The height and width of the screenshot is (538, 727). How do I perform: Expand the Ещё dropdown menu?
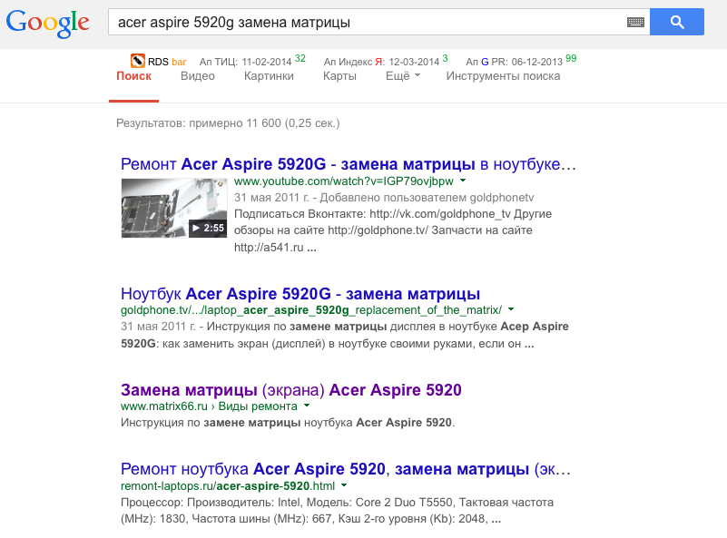click(403, 76)
